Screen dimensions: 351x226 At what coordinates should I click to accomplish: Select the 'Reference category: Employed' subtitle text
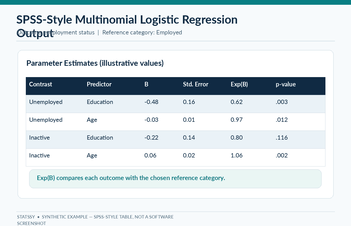point(142,33)
